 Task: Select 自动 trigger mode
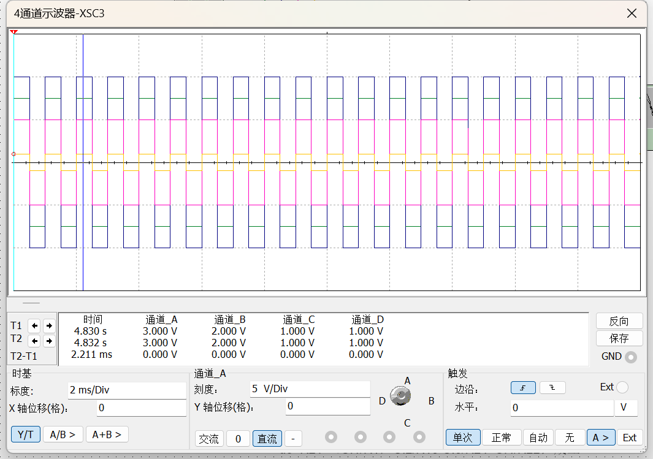click(x=538, y=438)
